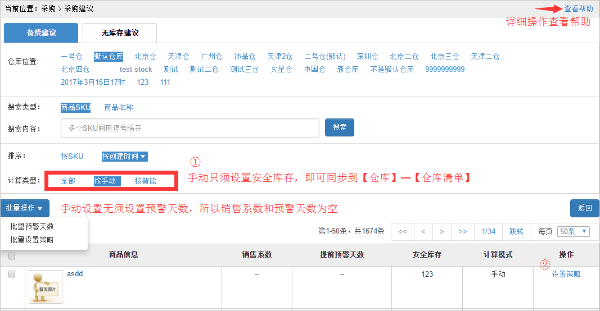The height and width of the screenshot is (311, 600).
Task: Click the first page << pagination button
Action: click(402, 231)
